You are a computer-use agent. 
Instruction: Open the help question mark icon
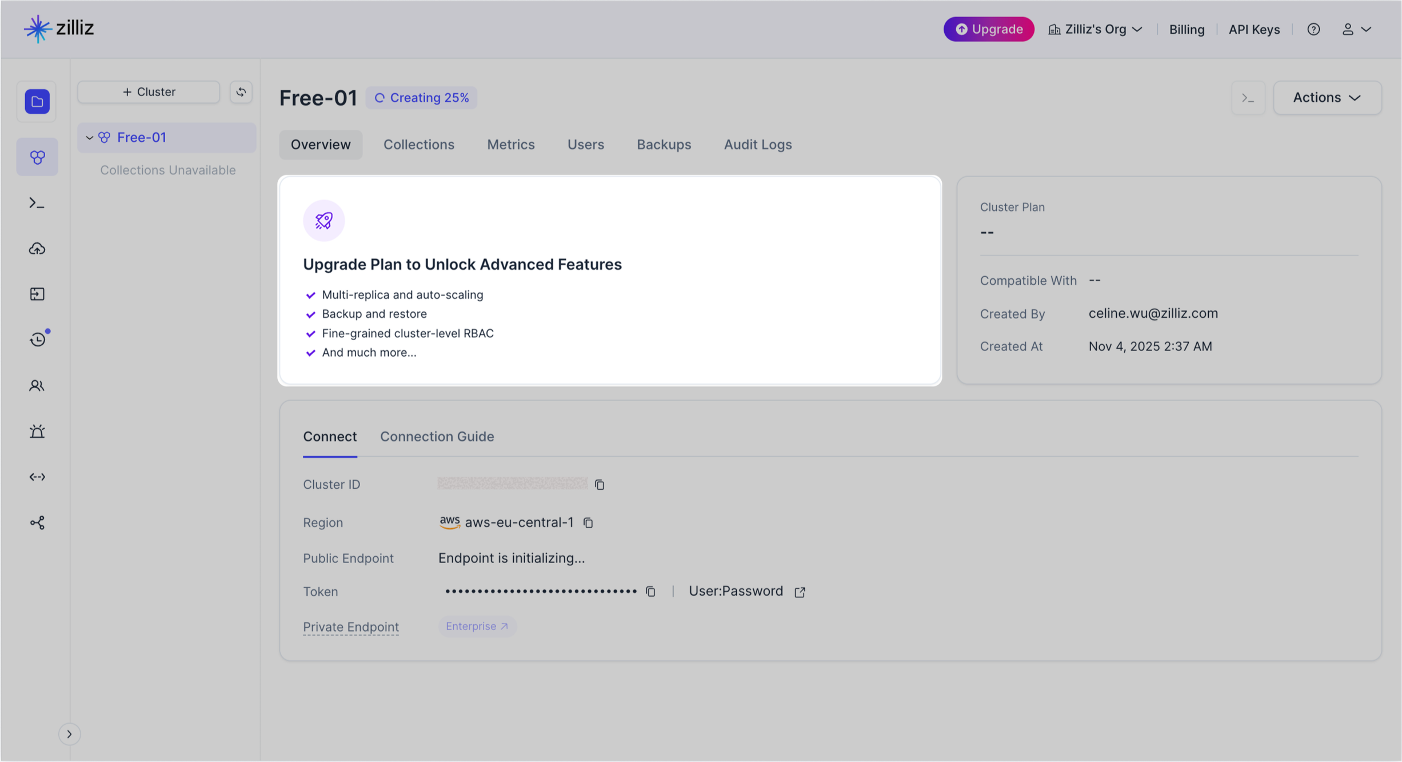(1313, 29)
